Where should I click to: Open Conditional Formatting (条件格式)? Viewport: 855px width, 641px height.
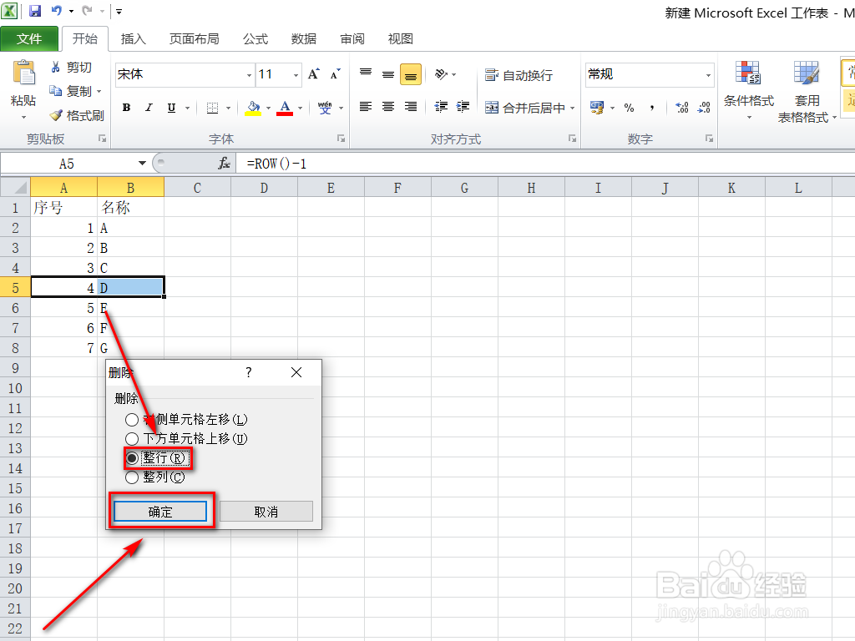click(748, 90)
